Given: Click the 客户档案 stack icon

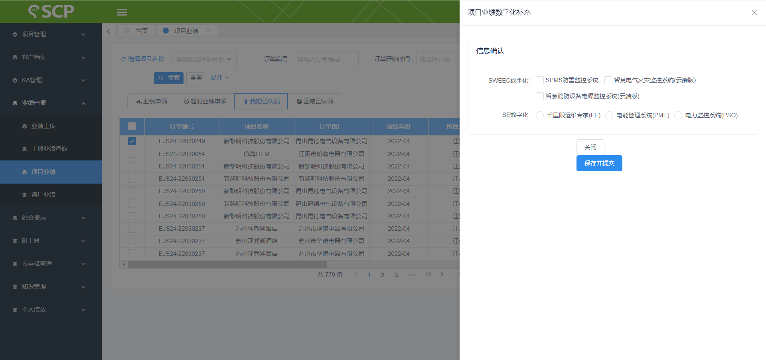Looking at the screenshot, I should (15, 57).
